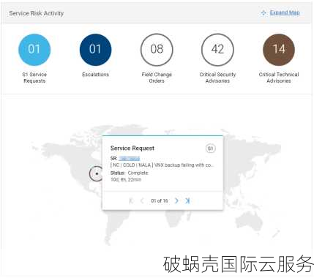Click the Field Change Orders label
Viewport: 314px width, 278px height.
157,78
